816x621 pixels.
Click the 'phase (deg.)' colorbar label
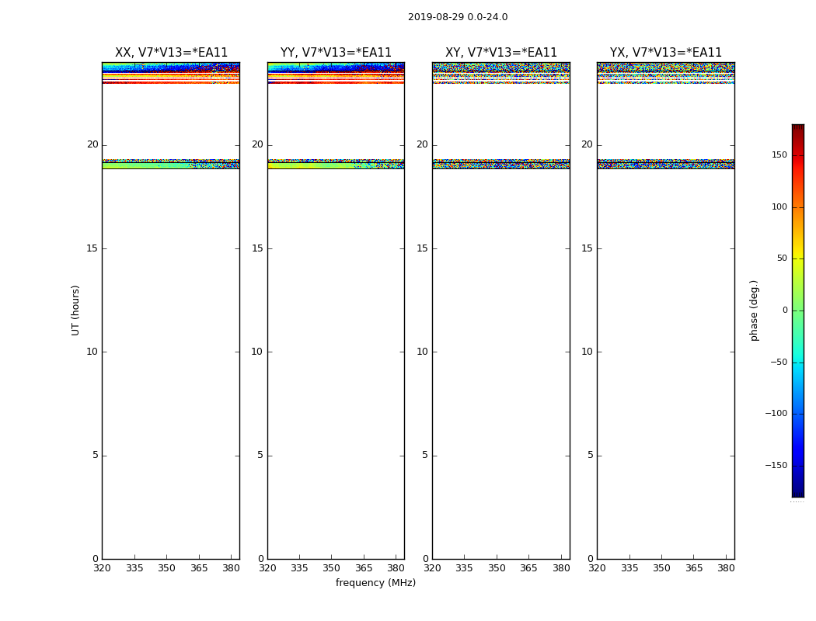(x=754, y=310)
